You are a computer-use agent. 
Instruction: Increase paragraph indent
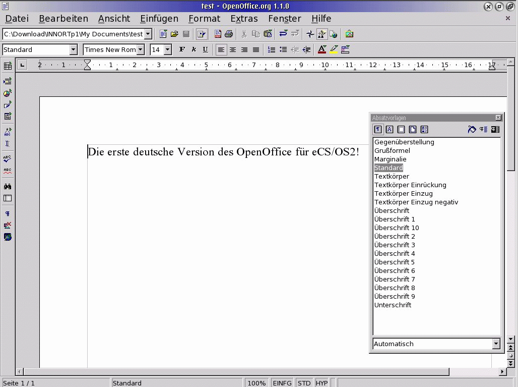click(306, 49)
